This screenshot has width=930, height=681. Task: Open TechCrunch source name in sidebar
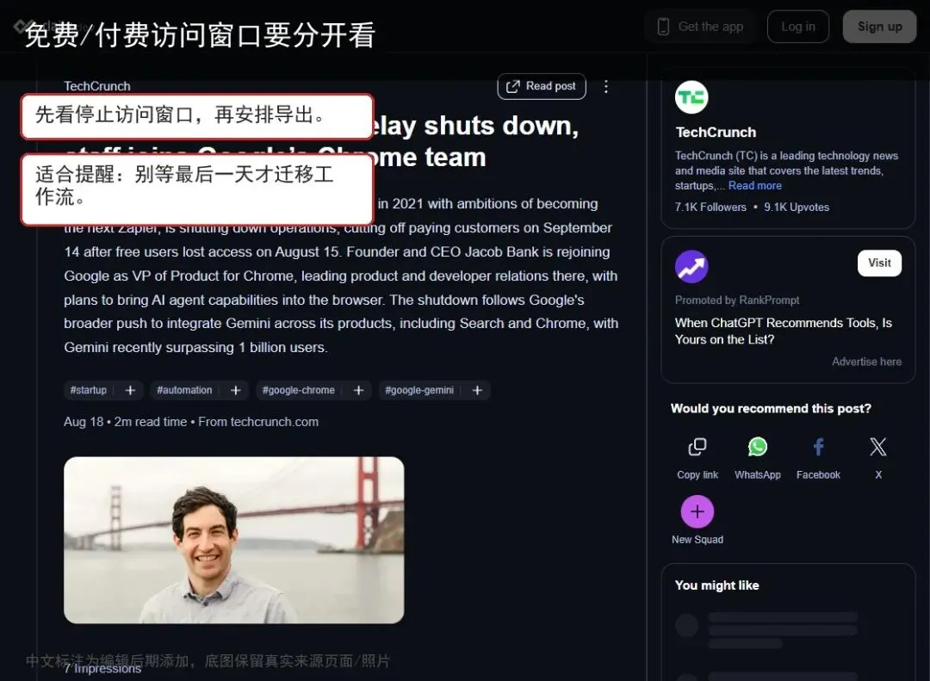(716, 133)
